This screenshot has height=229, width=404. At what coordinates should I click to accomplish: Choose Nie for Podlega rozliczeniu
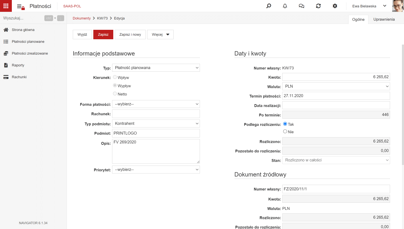point(285,132)
